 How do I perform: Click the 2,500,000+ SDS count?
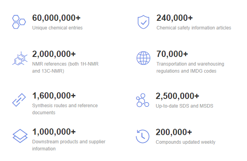pos(178,96)
